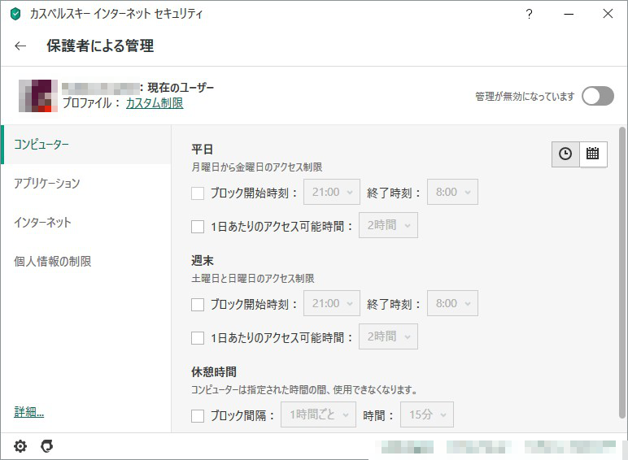Image resolution: width=628 pixels, height=460 pixels.
Task: Check weekday 1日あたりのアクセス可能時間 checkbox
Action: coord(198,227)
